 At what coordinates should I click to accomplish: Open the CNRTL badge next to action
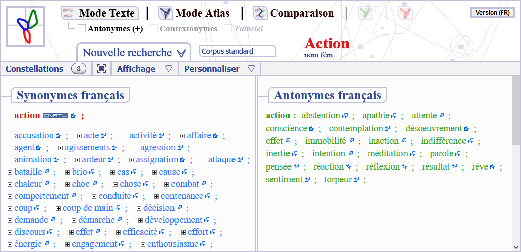pyautogui.click(x=55, y=115)
